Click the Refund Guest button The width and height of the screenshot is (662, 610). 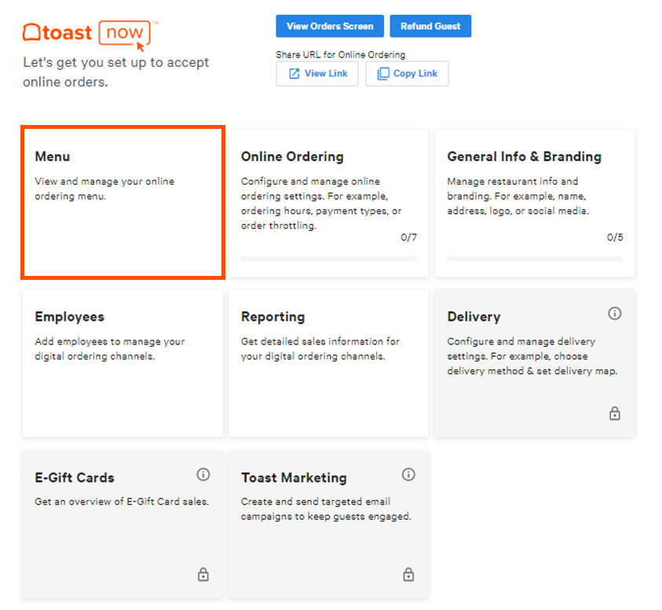[430, 26]
